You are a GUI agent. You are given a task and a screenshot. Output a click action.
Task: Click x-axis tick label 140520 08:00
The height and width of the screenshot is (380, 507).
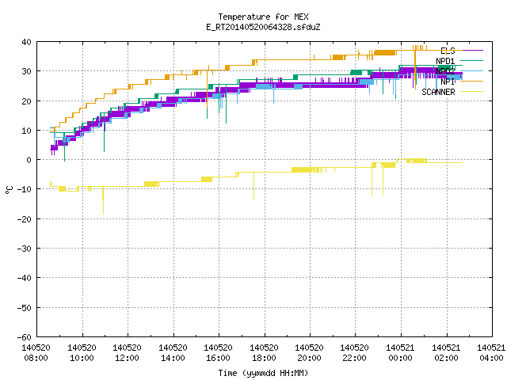tap(36, 353)
